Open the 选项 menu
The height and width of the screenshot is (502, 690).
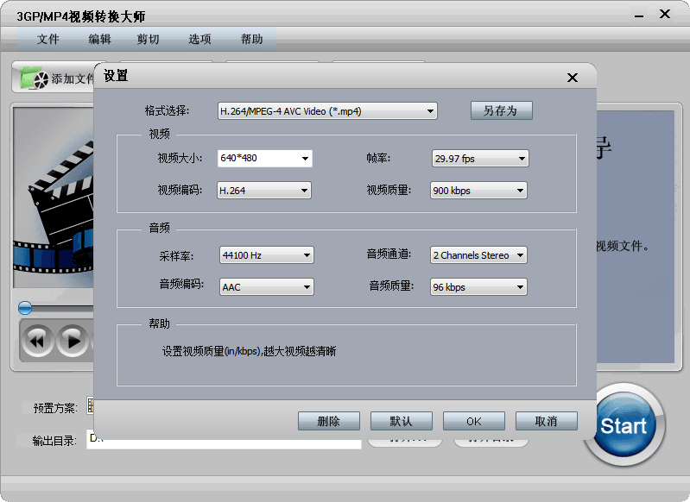click(199, 39)
